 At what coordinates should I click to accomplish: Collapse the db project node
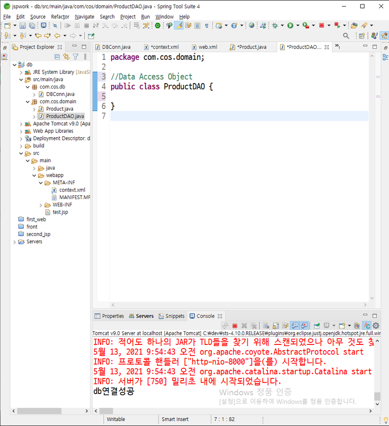[14, 65]
